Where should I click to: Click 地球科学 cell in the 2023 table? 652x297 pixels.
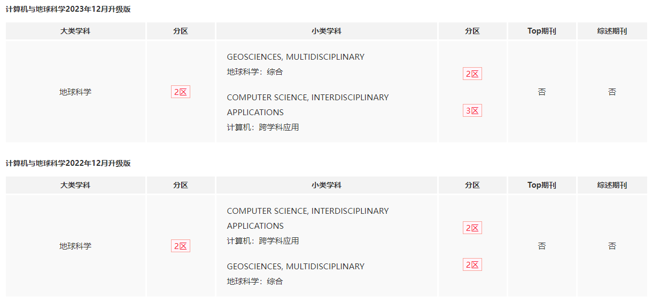click(x=75, y=92)
